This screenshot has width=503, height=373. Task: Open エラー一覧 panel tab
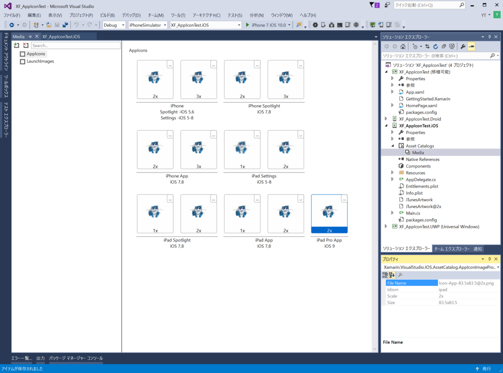(x=22, y=358)
